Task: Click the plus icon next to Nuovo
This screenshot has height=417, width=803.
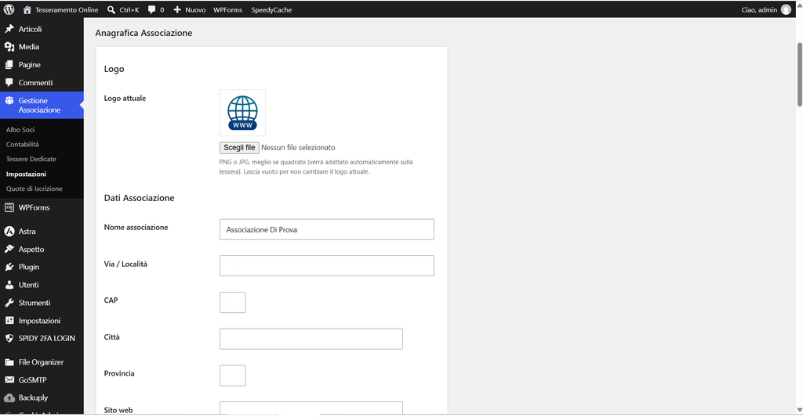Action: [x=177, y=9]
